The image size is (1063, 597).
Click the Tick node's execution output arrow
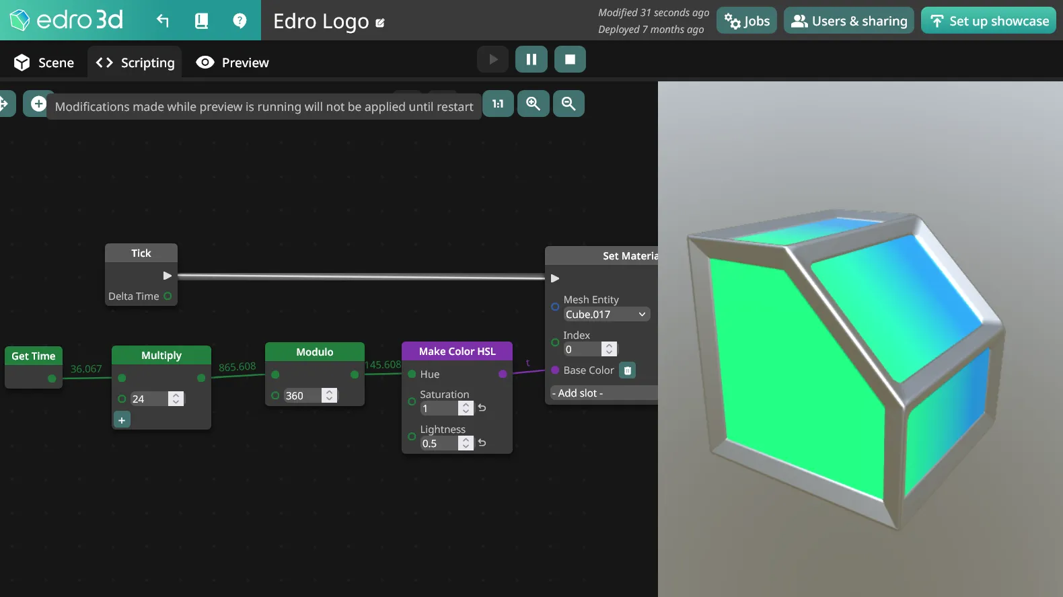[x=168, y=276]
